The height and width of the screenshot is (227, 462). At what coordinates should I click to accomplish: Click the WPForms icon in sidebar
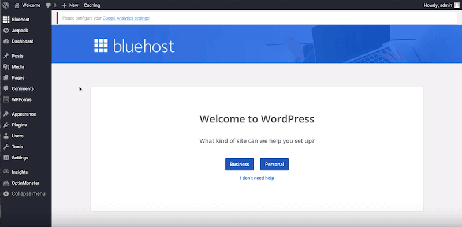[6, 100]
